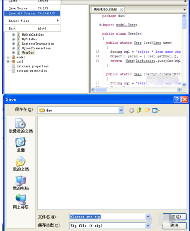Select the RegisterTransaction class icon
This screenshot has width=190, height=231.
19,44
